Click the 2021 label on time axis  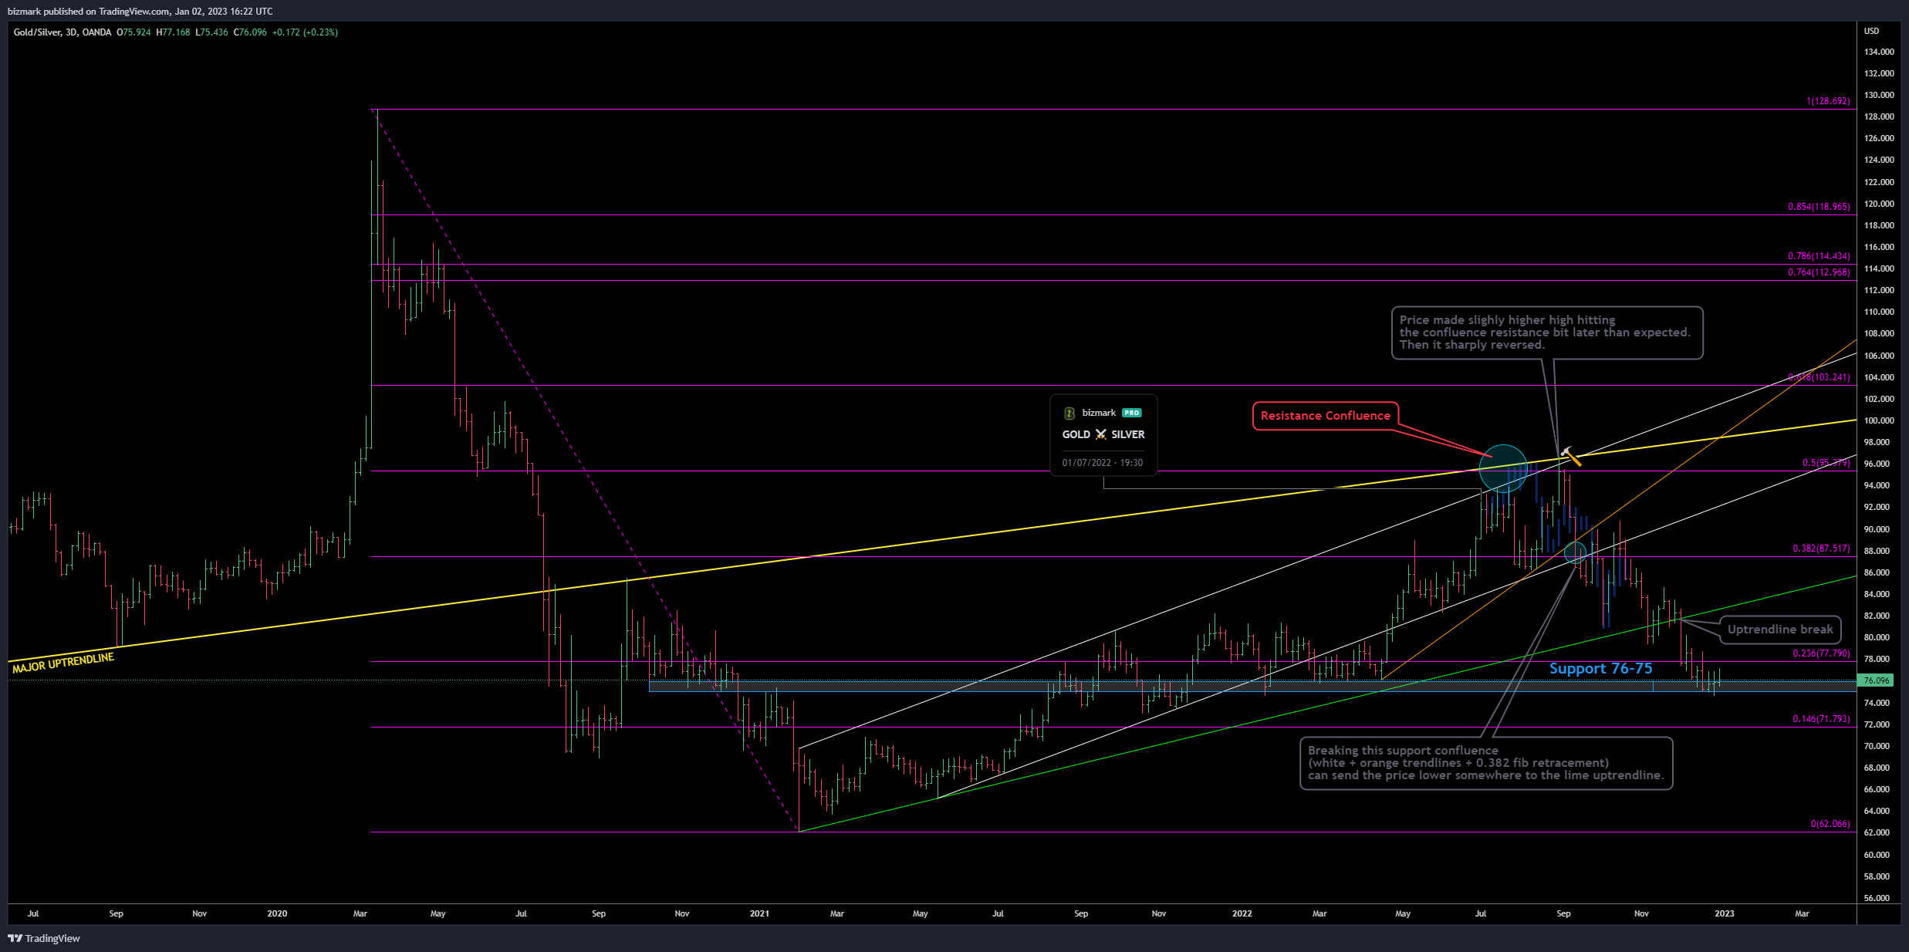(x=759, y=913)
